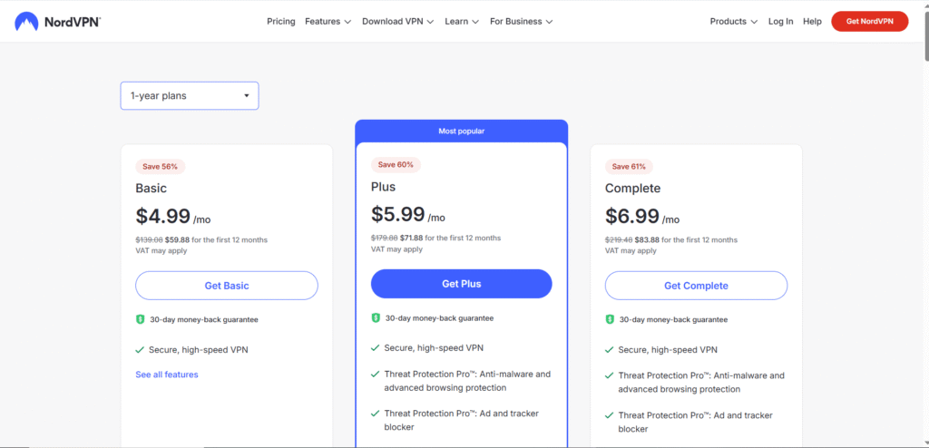Image resolution: width=929 pixels, height=448 pixels.
Task: Click the crossed-out $179.88 price
Action: pos(385,239)
